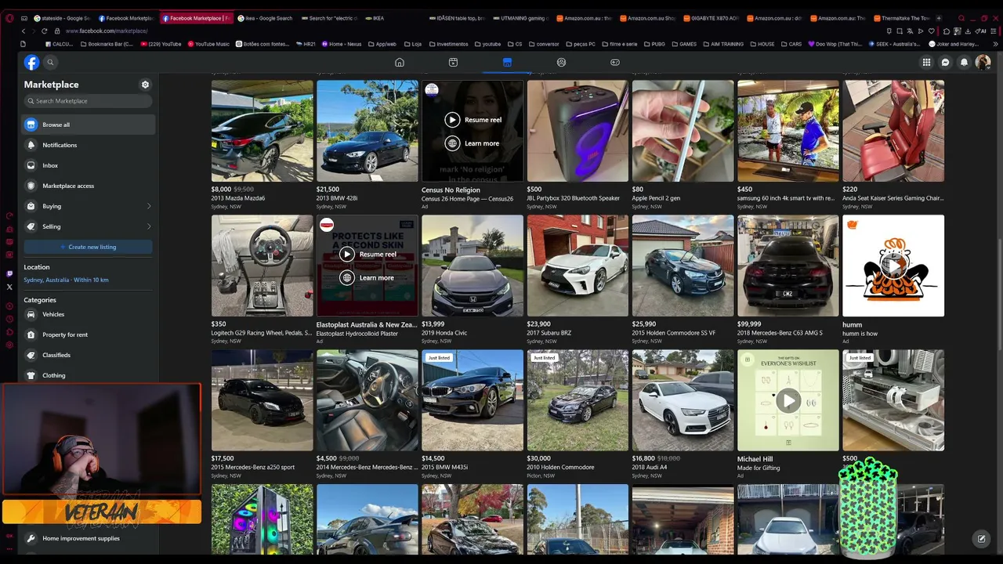Click the Search Marketplace field
Viewport: 1003px width, 564px height.
coord(88,101)
